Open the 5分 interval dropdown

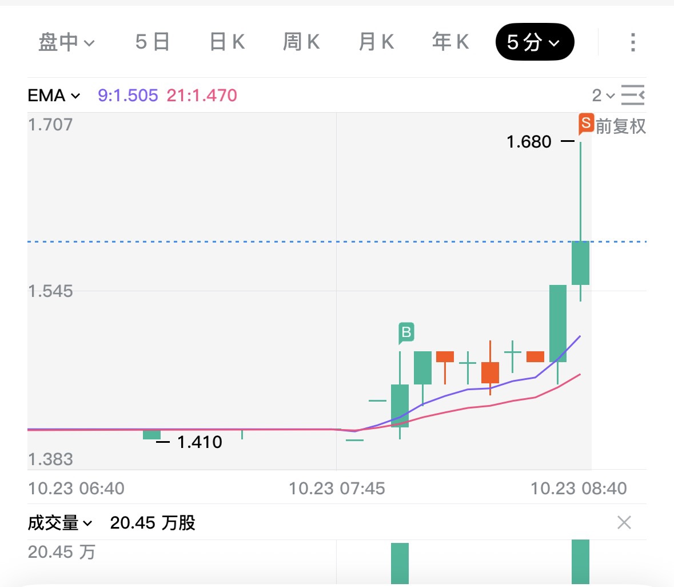point(534,42)
